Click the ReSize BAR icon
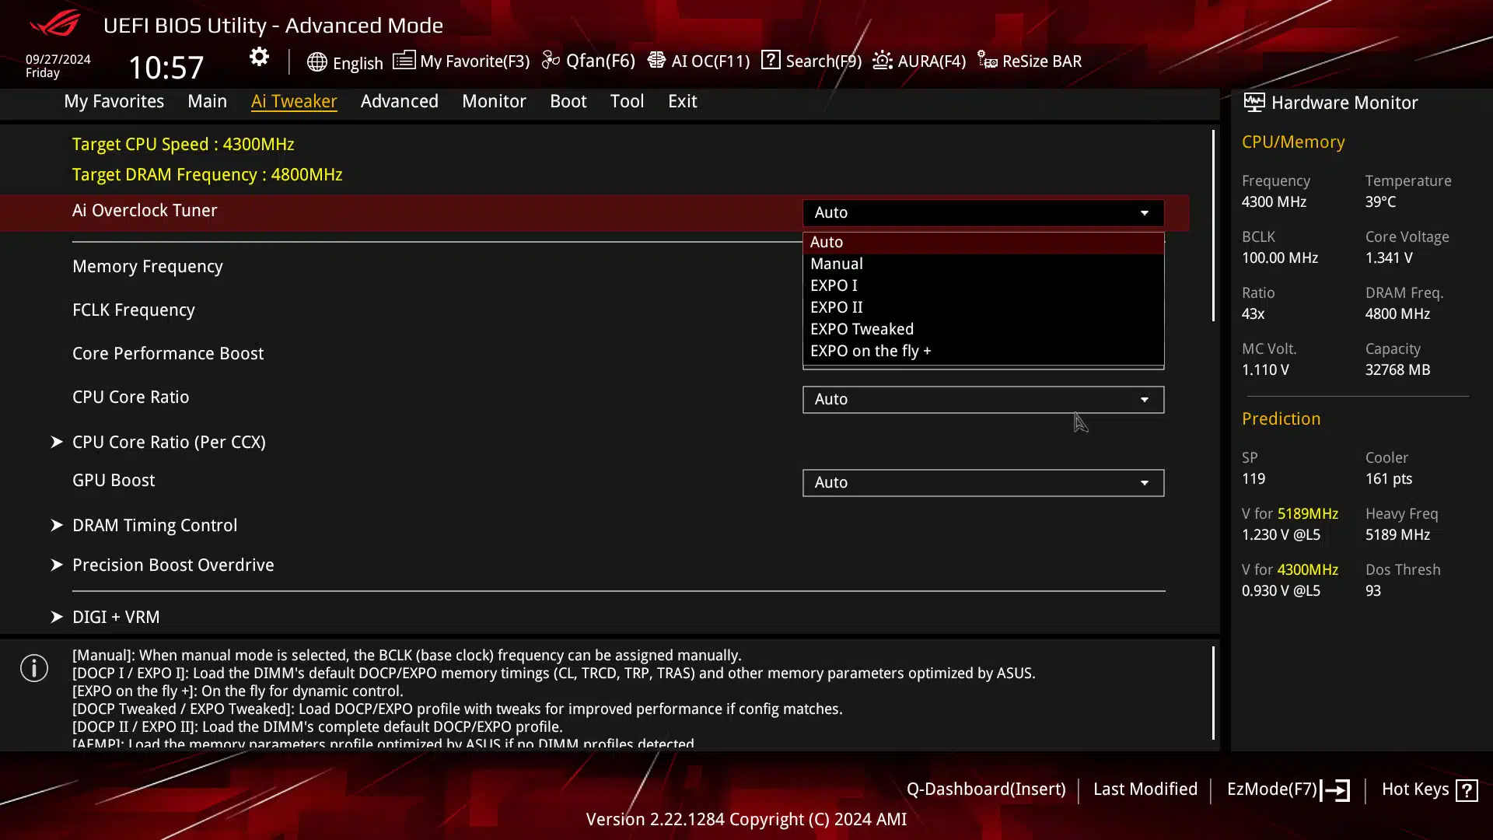 [x=988, y=60]
